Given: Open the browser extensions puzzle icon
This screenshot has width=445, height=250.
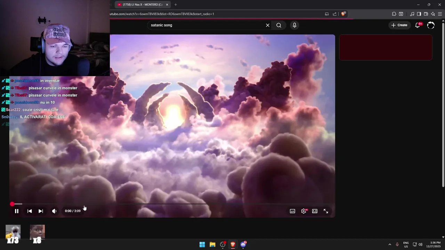Looking at the screenshot, I should coord(394,14).
